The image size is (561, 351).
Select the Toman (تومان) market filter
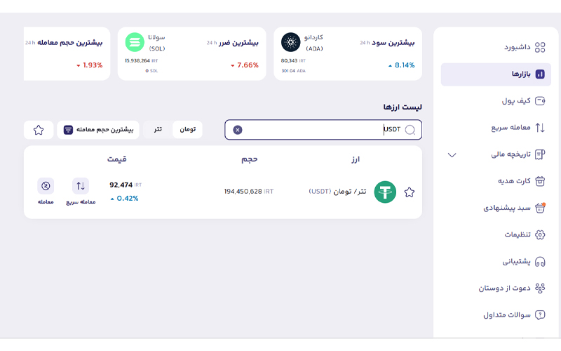point(187,130)
